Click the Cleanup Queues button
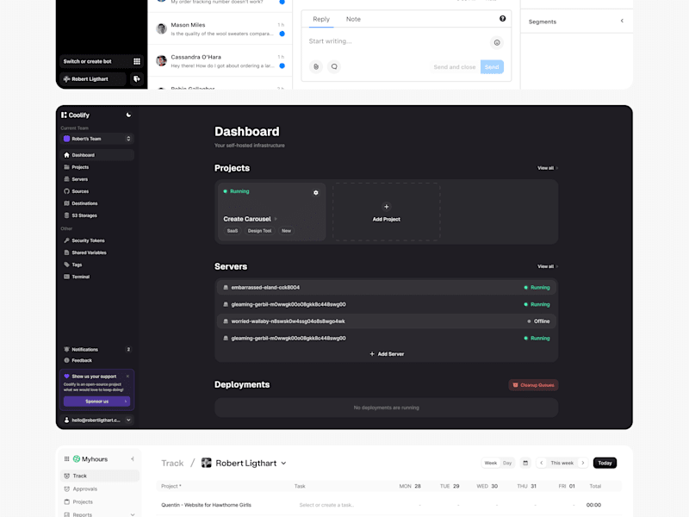The width and height of the screenshot is (689, 517). pos(533,385)
